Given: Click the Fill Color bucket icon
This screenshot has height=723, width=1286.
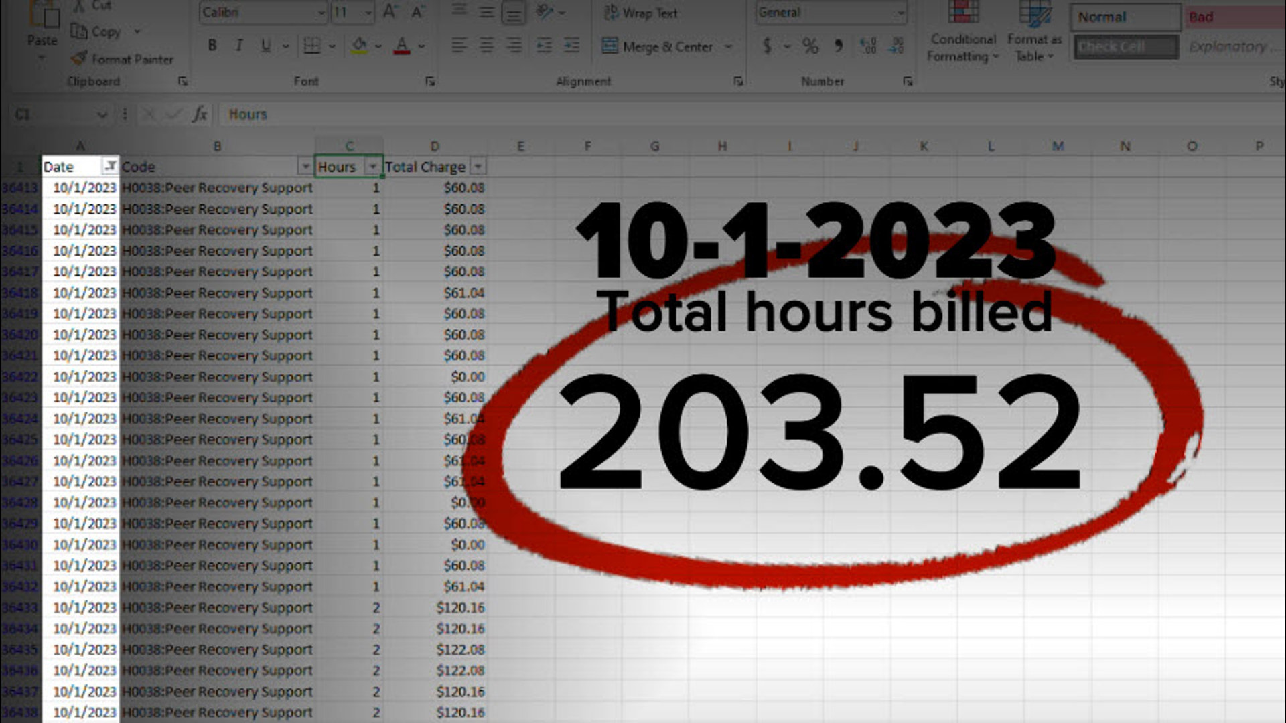Looking at the screenshot, I should (359, 46).
